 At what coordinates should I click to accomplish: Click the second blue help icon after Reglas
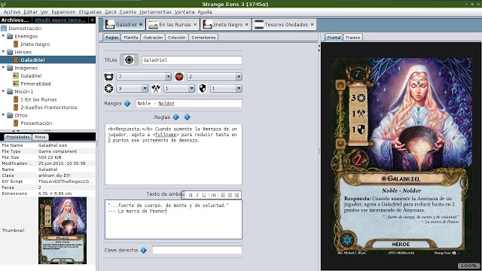[x=187, y=117]
